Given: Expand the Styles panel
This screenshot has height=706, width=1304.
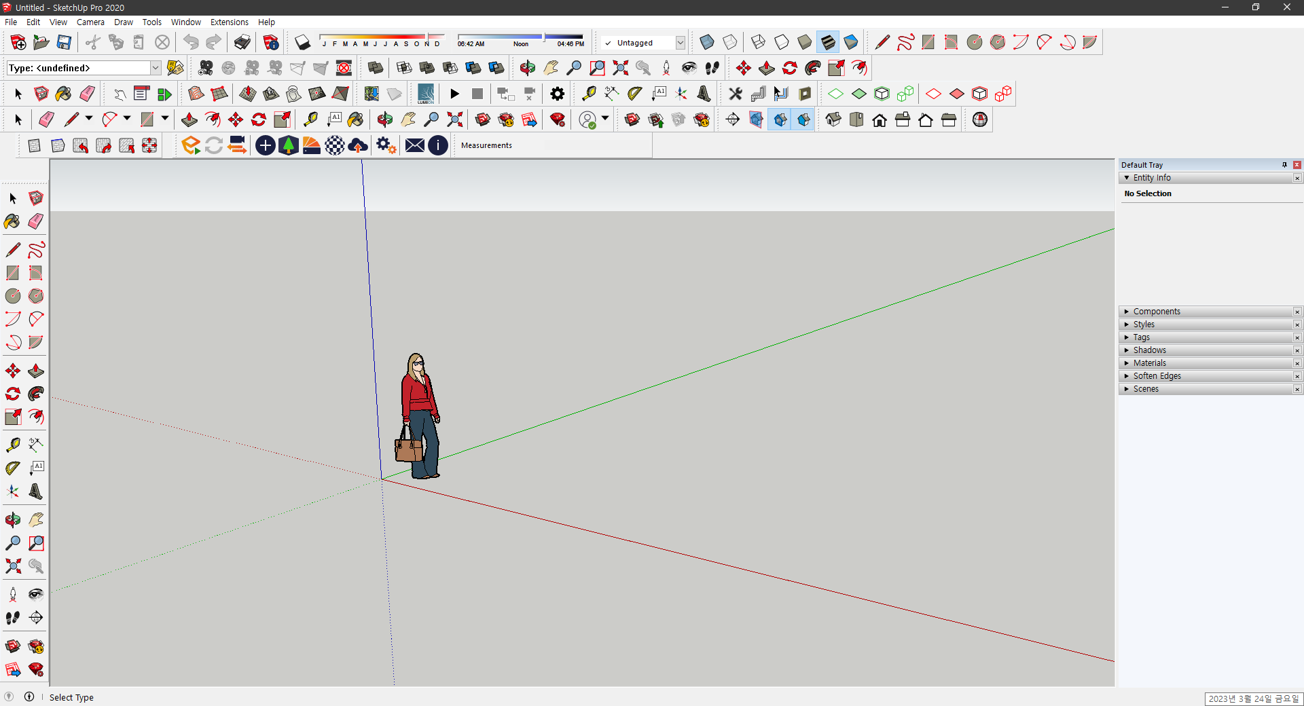Looking at the screenshot, I should tap(1127, 324).
